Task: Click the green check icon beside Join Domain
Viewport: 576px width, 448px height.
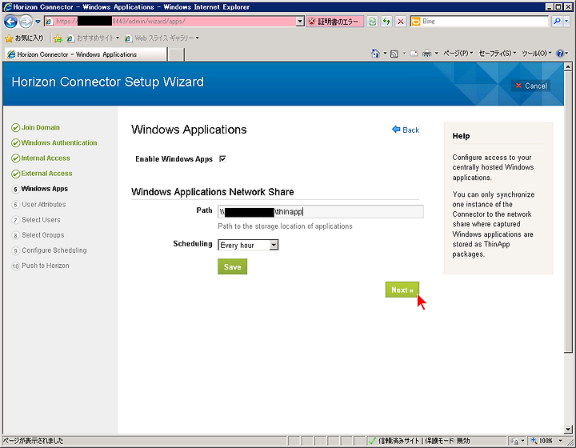Action: (15, 127)
